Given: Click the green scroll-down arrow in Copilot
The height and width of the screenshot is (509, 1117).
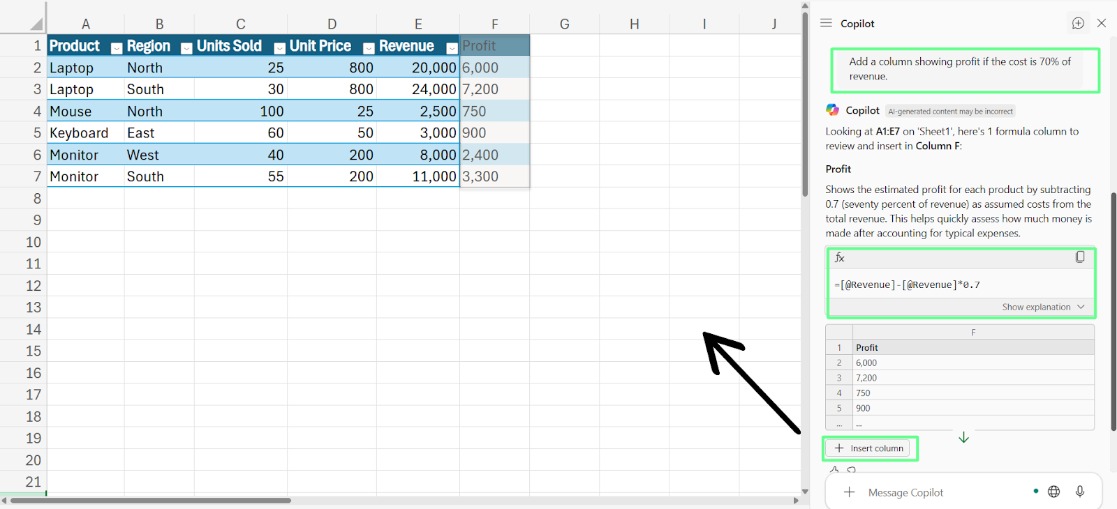Looking at the screenshot, I should pos(963,437).
